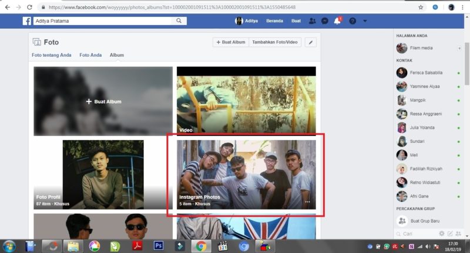Go to Beranda in header
470x253 pixels.
274,21
